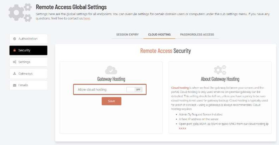Click the Emails envelope icon
Viewport: 279px width, 145px height.
(15, 85)
